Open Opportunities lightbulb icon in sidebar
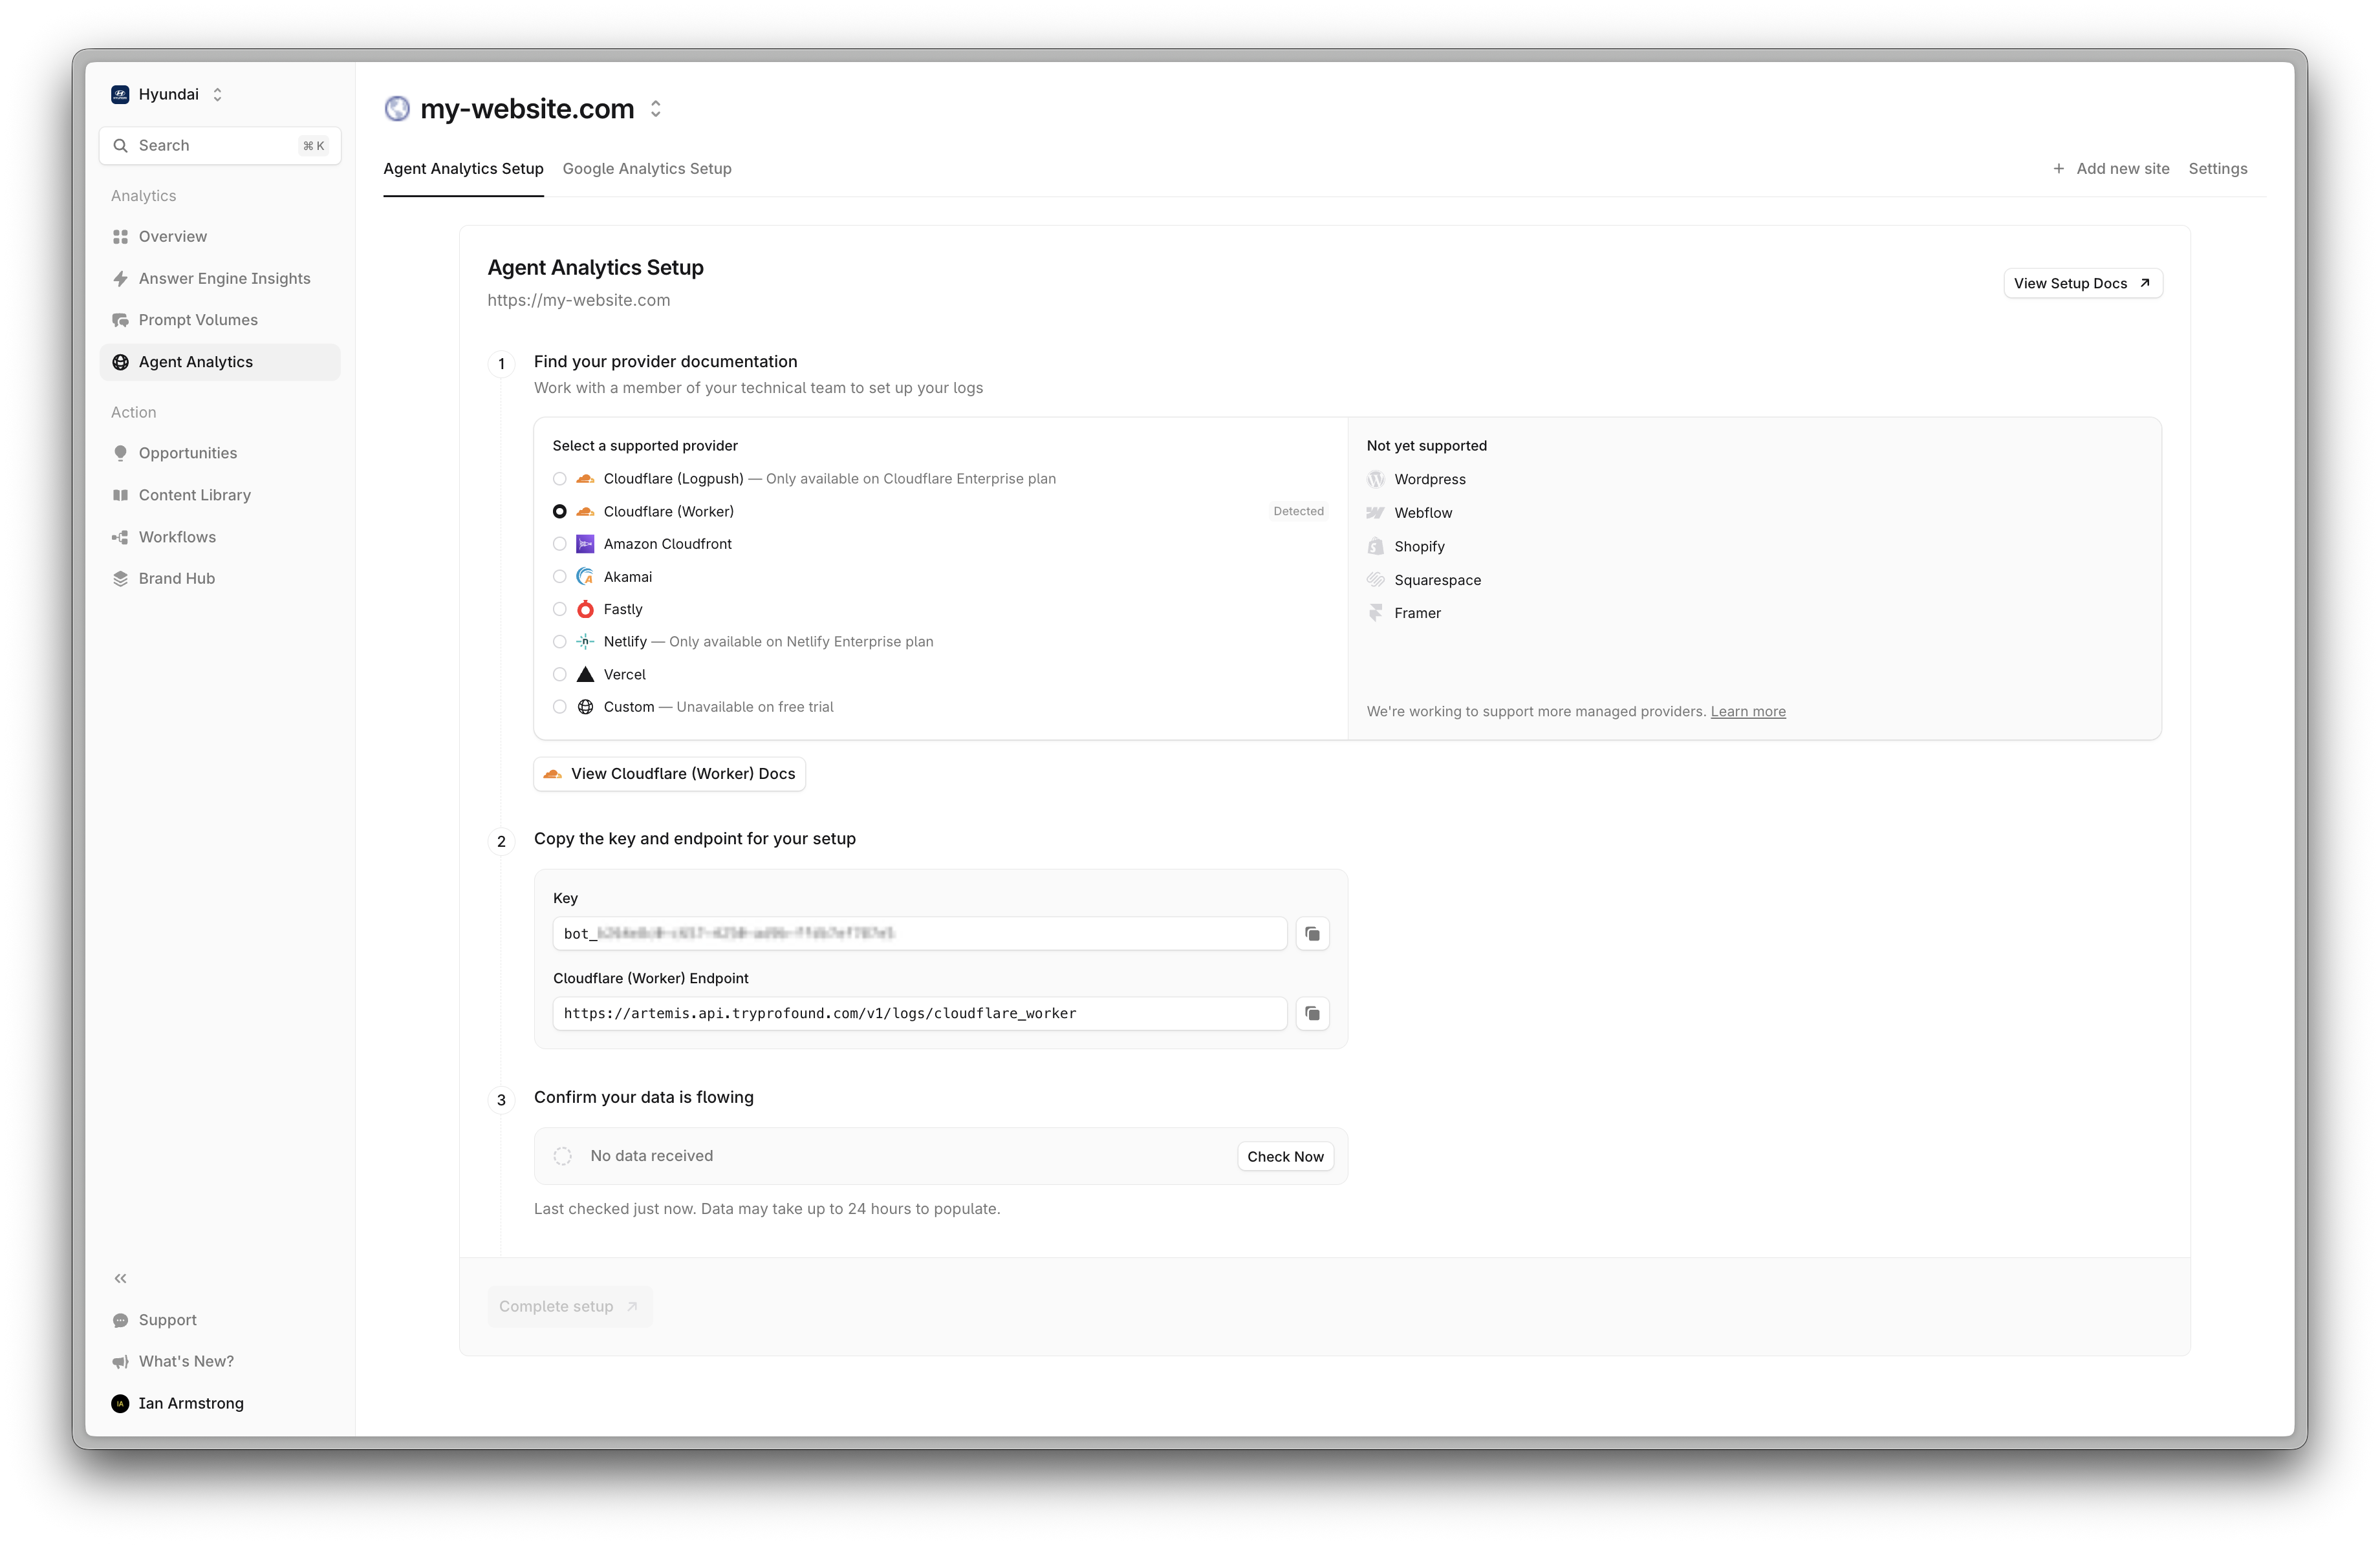 (x=121, y=453)
